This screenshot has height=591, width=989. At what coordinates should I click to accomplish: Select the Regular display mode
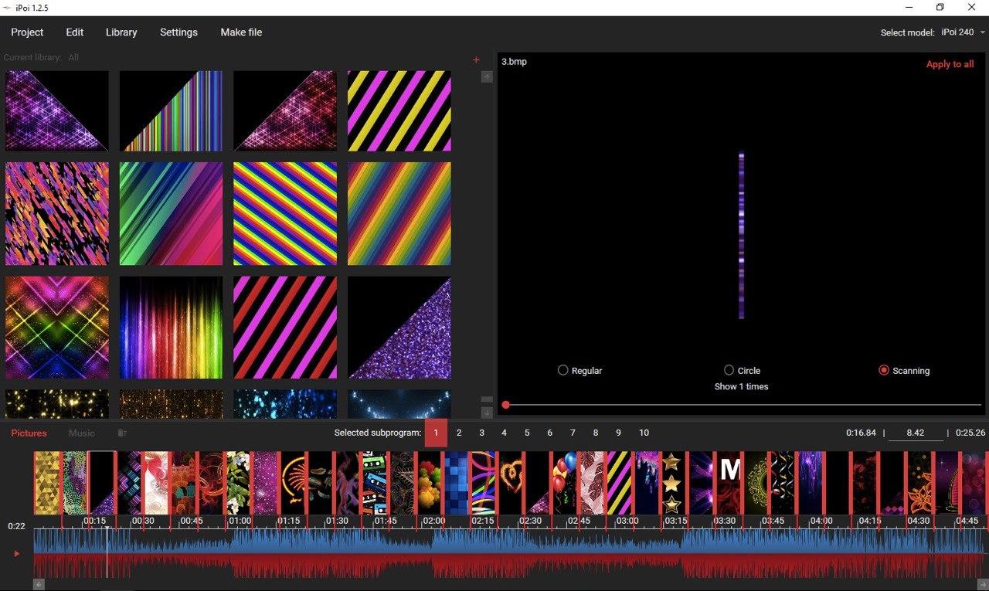click(x=579, y=371)
